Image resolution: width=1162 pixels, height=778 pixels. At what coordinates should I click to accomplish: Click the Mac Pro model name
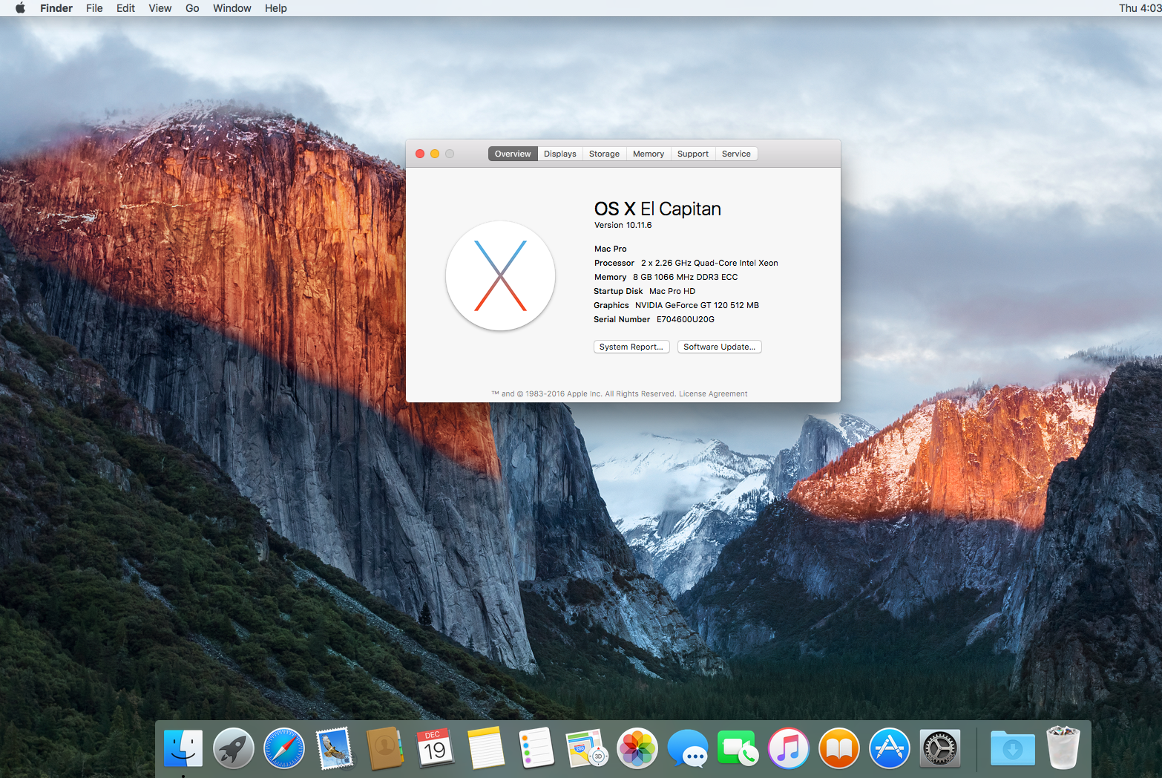coord(611,249)
